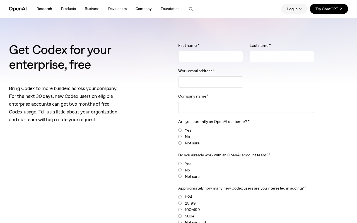
Task: Click the 'Approximately how many new Codex users' question text
Action: (x=242, y=188)
